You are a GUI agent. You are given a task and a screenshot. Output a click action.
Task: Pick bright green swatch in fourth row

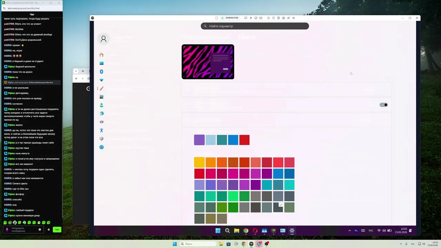click(233, 196)
